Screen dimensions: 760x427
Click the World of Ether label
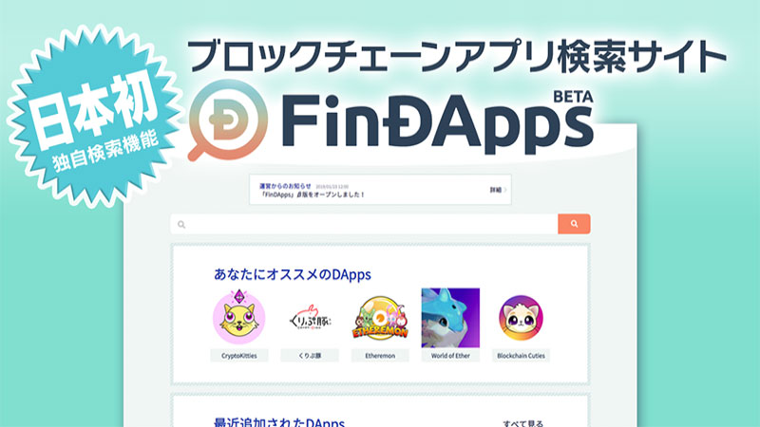pos(450,355)
